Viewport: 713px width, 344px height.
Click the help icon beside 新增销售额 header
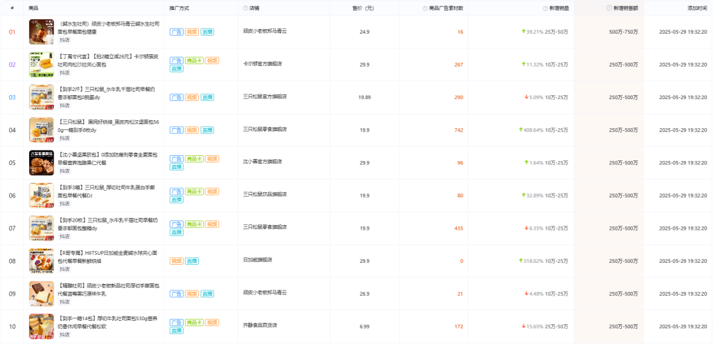[609, 8]
